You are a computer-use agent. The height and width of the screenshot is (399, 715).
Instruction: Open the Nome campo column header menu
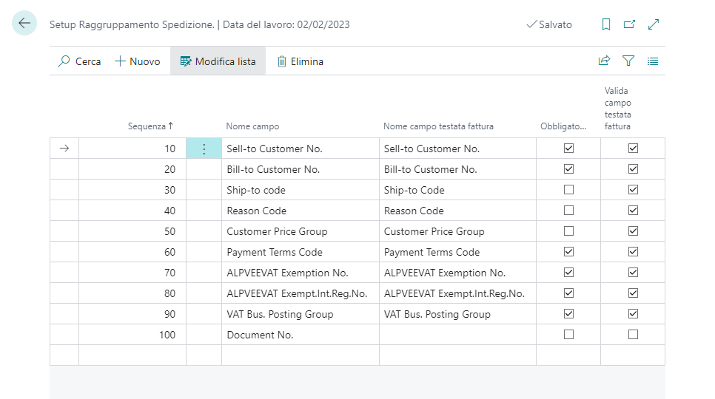point(252,126)
